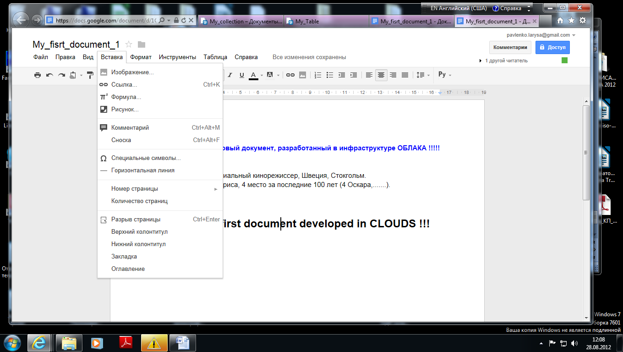Toggle the numbered list

point(318,75)
